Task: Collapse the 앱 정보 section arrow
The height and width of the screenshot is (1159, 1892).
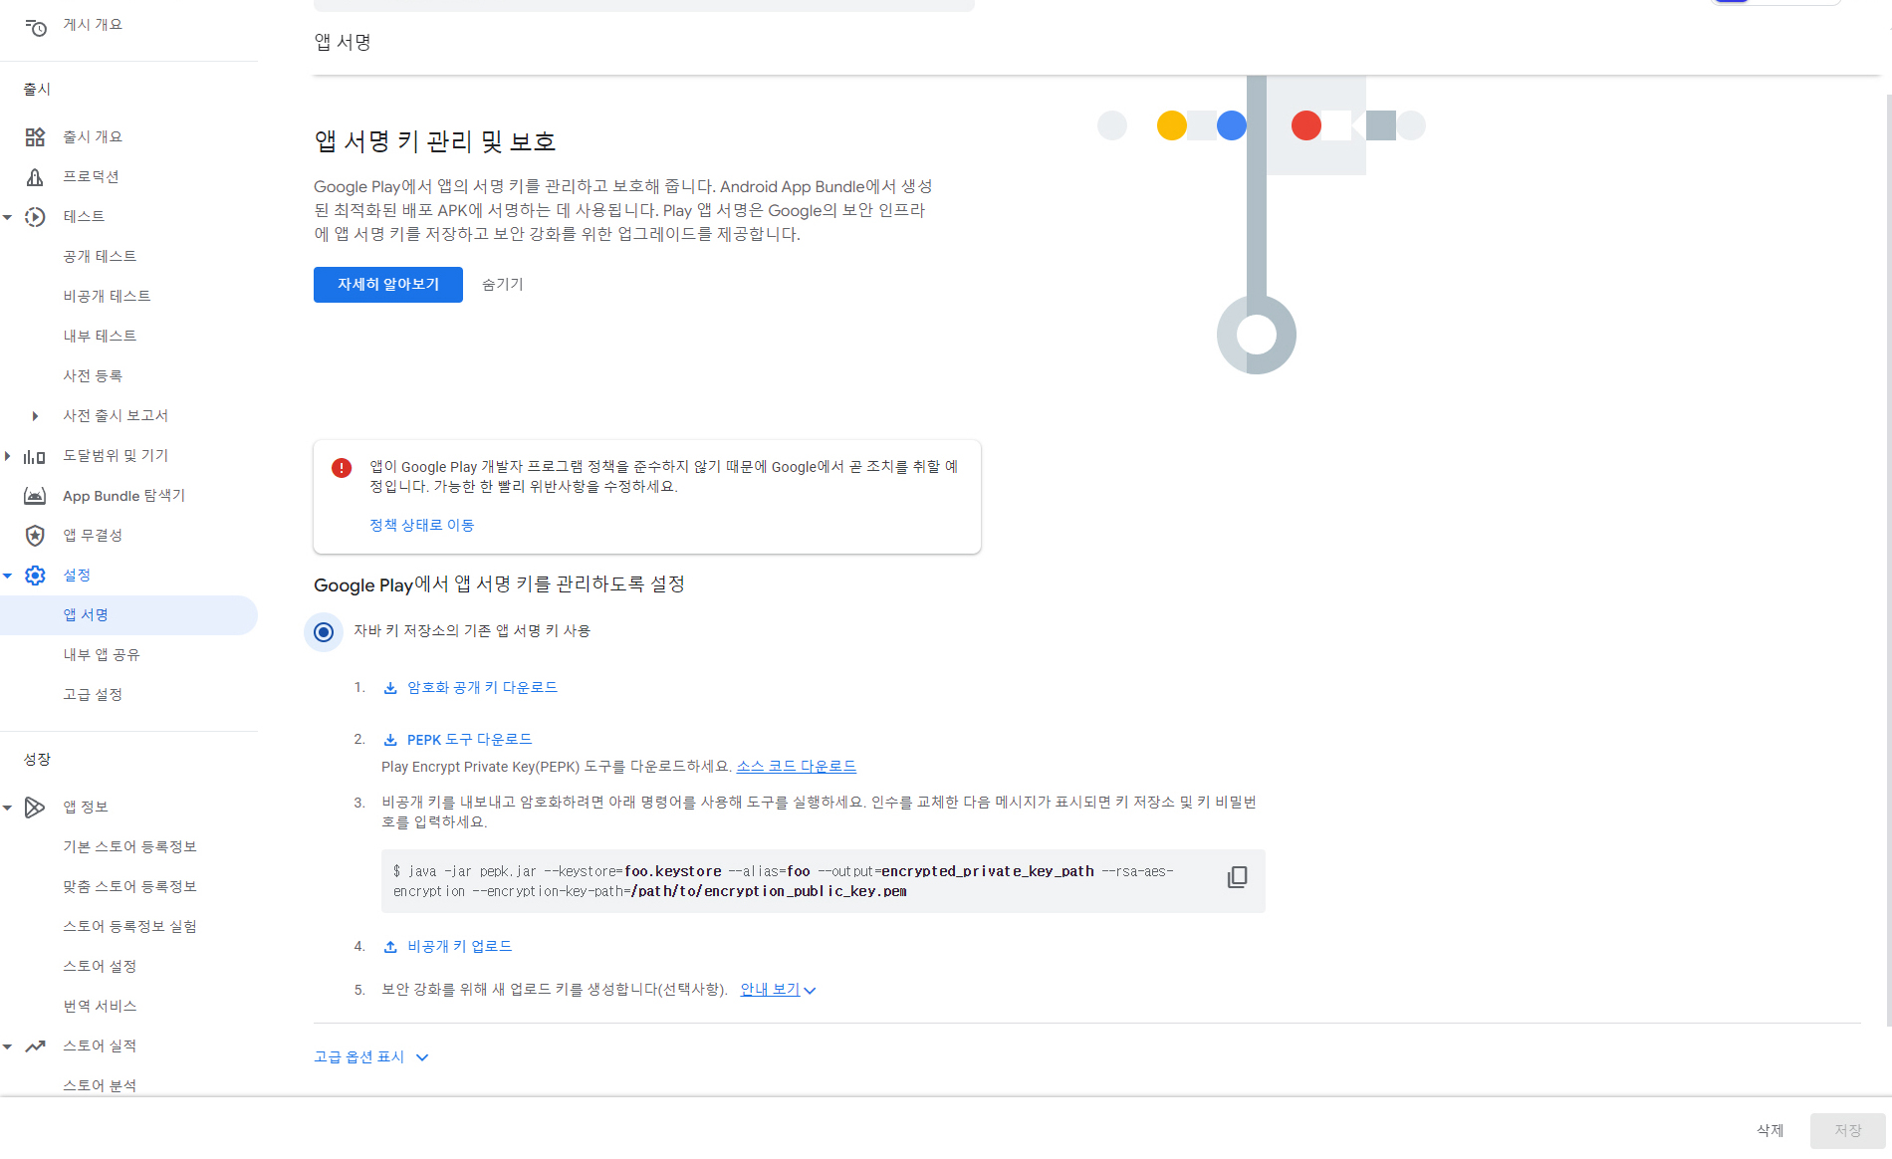Action: pos(8,808)
